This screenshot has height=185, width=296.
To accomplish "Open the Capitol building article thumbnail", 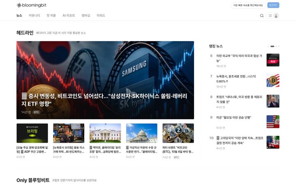I will point(141,133).
